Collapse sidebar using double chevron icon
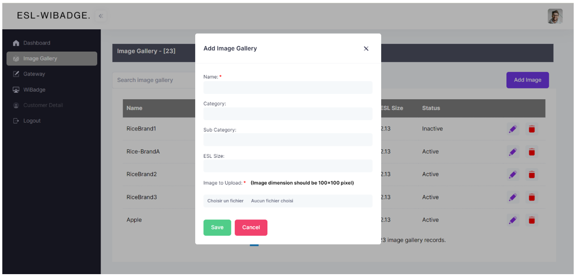The image size is (576, 276). [x=100, y=16]
